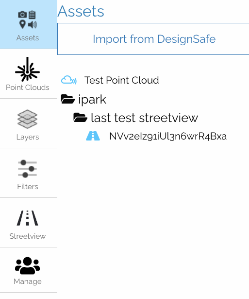Collapse the last test streetview folder
The image size is (249, 299).
coord(81,118)
